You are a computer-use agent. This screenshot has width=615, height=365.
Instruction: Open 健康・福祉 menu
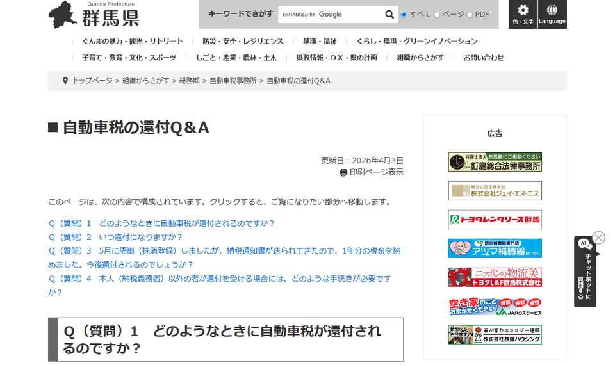(320, 41)
